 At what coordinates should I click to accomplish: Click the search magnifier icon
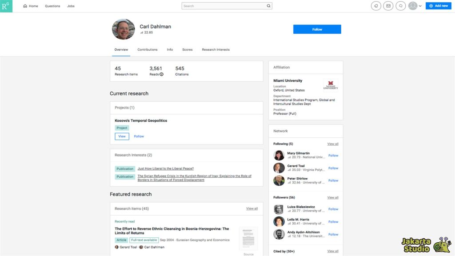click(x=268, y=6)
